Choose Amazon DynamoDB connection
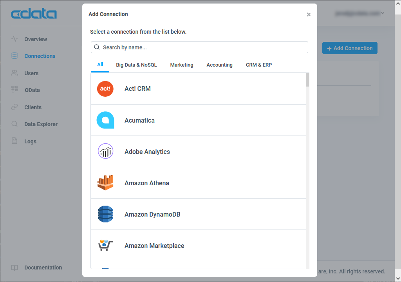Image resolution: width=401 pixels, height=282 pixels. [198, 214]
